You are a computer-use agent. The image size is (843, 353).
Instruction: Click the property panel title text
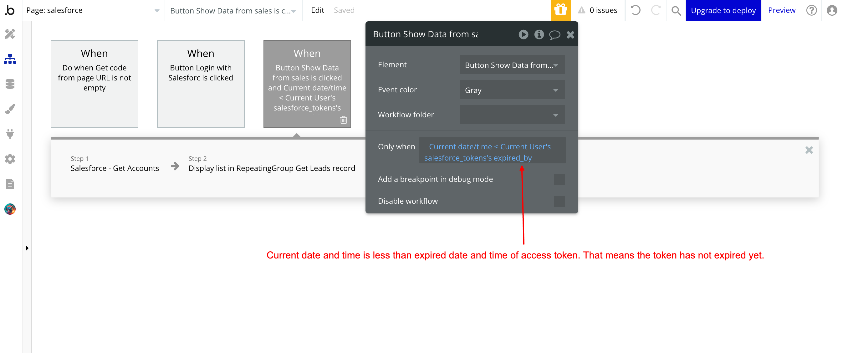point(426,34)
